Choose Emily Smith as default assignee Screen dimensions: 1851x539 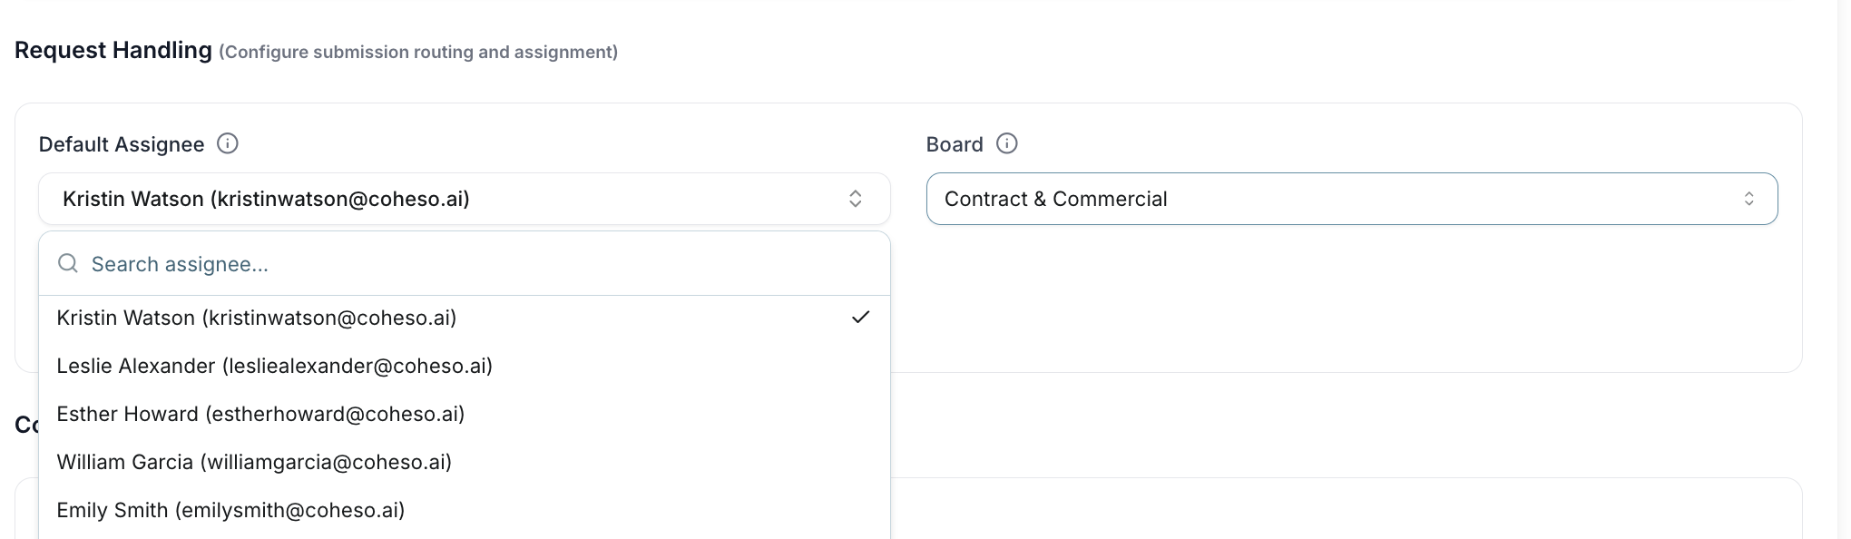click(230, 510)
